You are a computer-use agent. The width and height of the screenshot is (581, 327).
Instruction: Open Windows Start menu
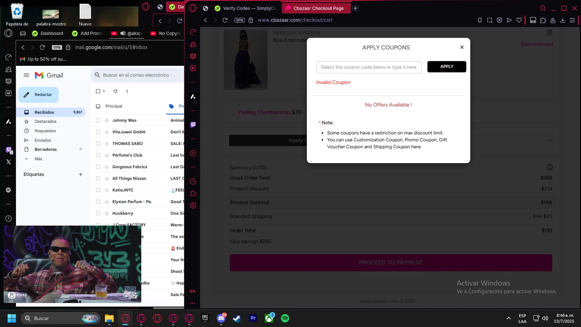coord(12,318)
